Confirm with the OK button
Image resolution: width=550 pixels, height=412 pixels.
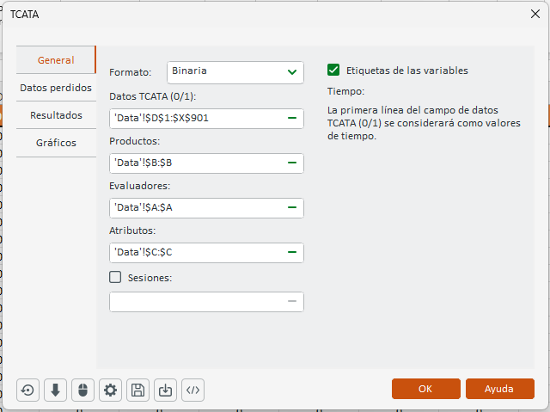tap(426, 389)
